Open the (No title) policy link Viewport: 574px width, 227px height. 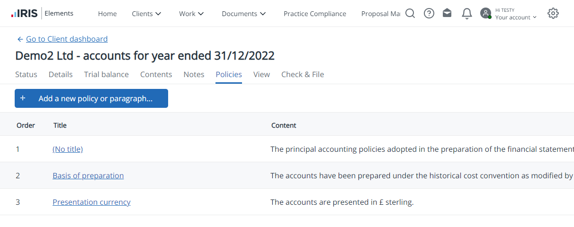pos(68,149)
